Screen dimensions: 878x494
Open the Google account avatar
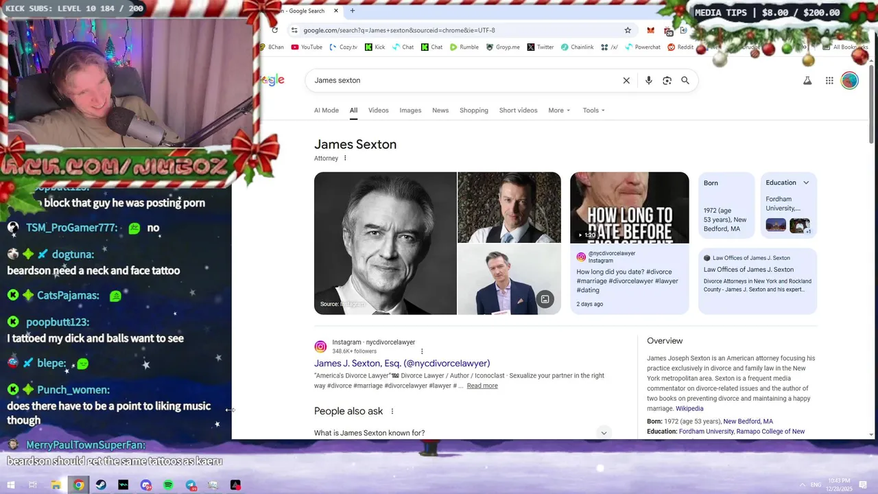pos(850,80)
